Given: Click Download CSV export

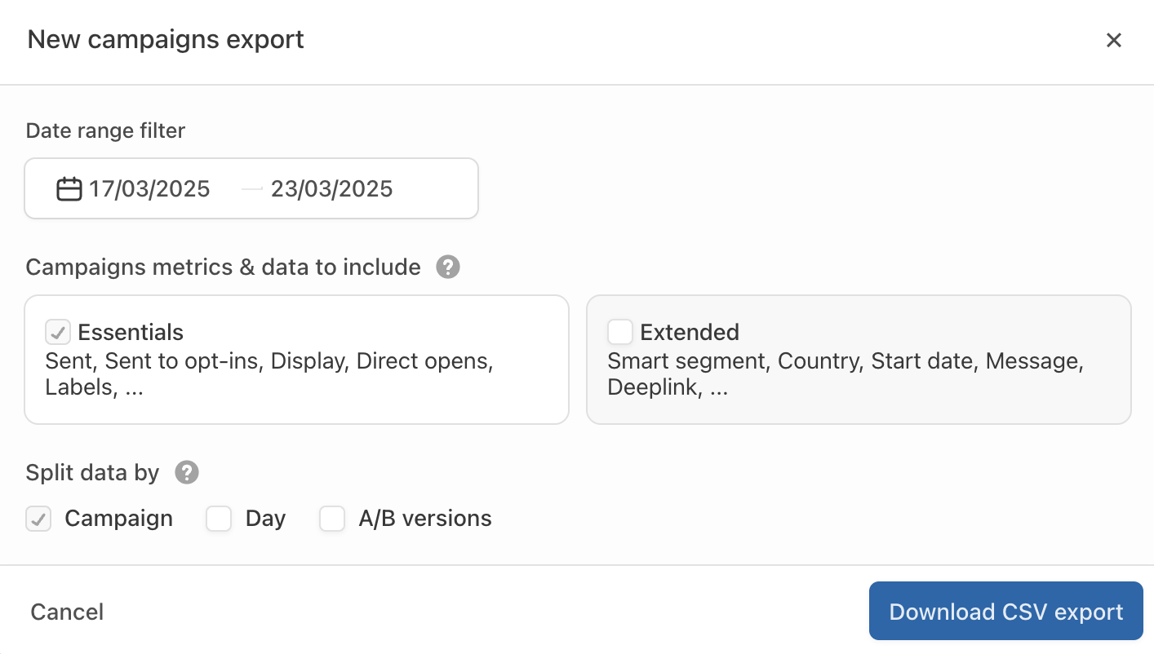Looking at the screenshot, I should click(x=1005, y=612).
